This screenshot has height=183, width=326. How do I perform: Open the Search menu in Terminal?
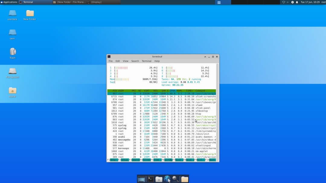click(135, 61)
